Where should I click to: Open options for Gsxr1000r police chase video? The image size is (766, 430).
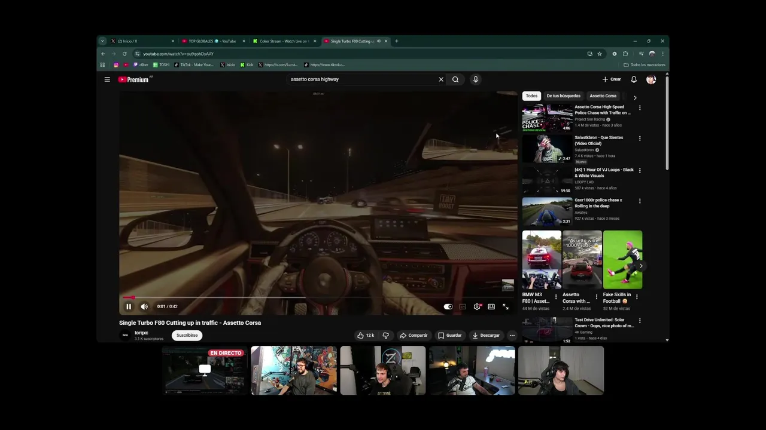[640, 201]
